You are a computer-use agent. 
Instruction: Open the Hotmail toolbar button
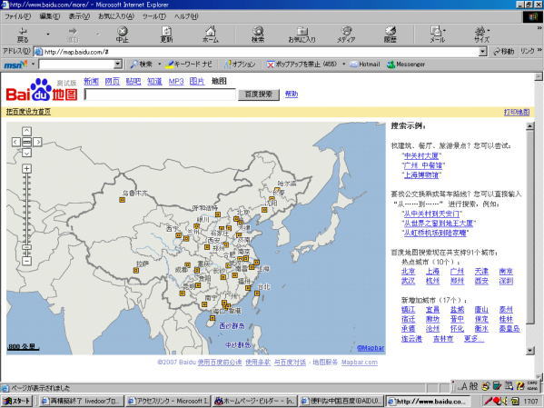pos(365,65)
